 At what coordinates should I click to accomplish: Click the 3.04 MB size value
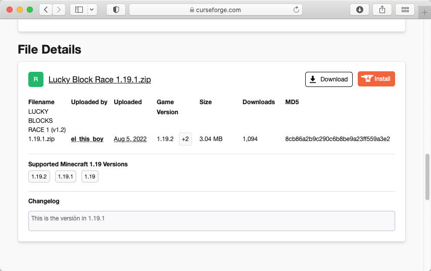[x=211, y=139]
